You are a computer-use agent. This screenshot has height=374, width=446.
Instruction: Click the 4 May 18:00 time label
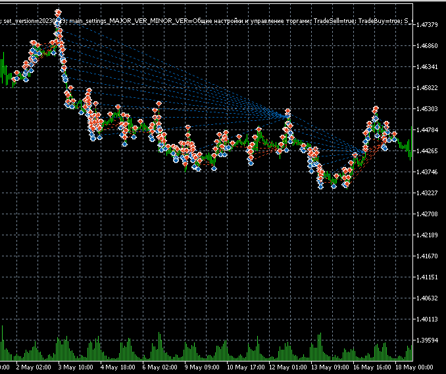[x=118, y=367]
